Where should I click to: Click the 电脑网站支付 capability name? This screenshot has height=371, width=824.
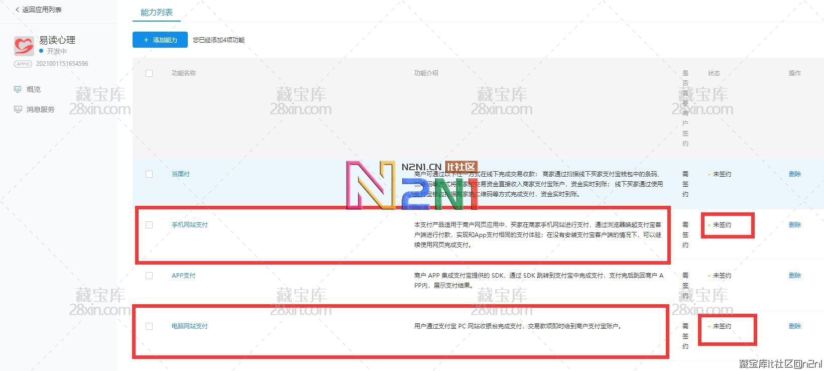[x=190, y=326]
